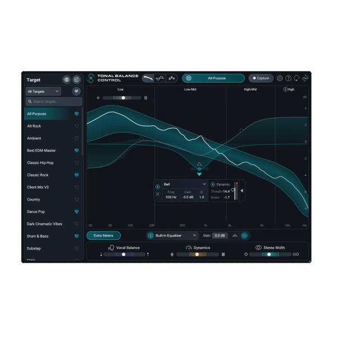Screen dimensions: 337x337
Task: Click the spectrum reset icon next to Gain
Action: pos(235,236)
